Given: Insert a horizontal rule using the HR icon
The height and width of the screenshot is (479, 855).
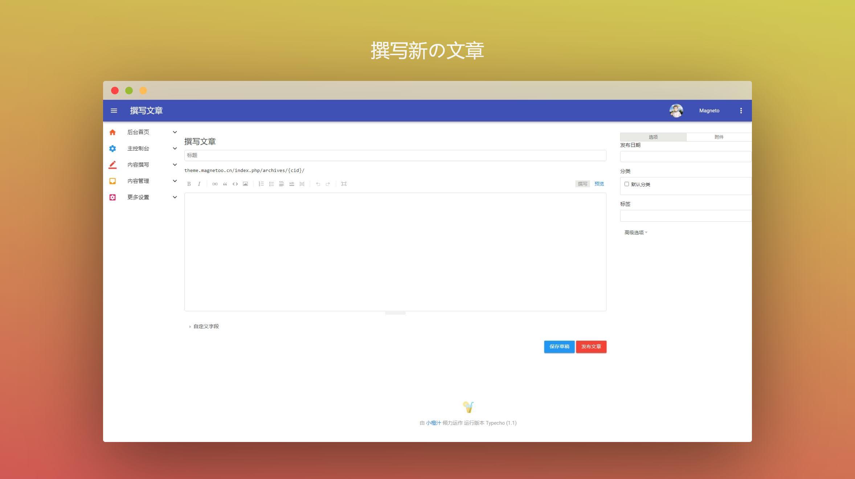Looking at the screenshot, I should click(x=291, y=184).
